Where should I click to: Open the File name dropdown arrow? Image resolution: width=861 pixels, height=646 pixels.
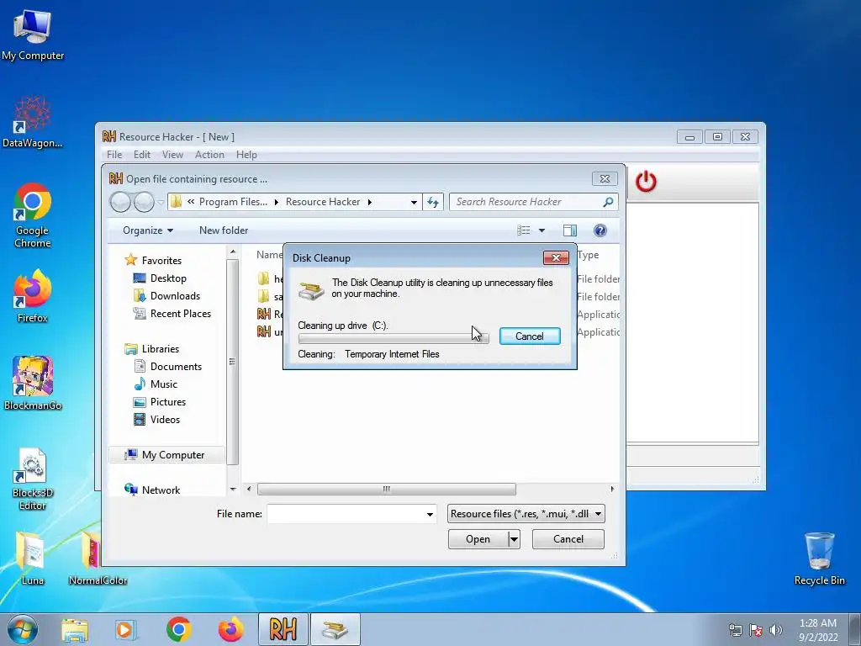coord(430,515)
